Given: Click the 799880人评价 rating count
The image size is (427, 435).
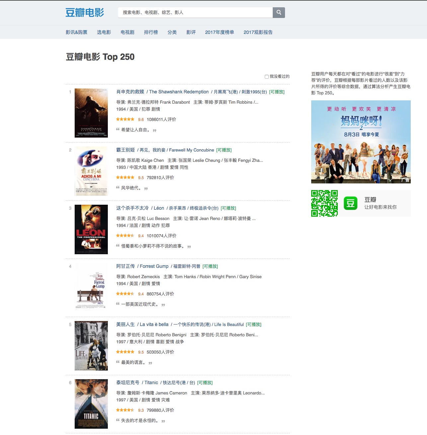Looking at the screenshot, I should point(160,410).
